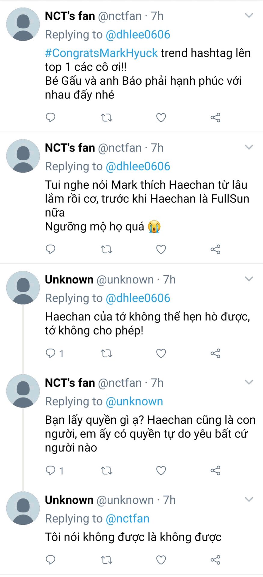Screen dimensions: 263x577
Task: Share the tweet mentioning FullSun
Action: point(215,249)
